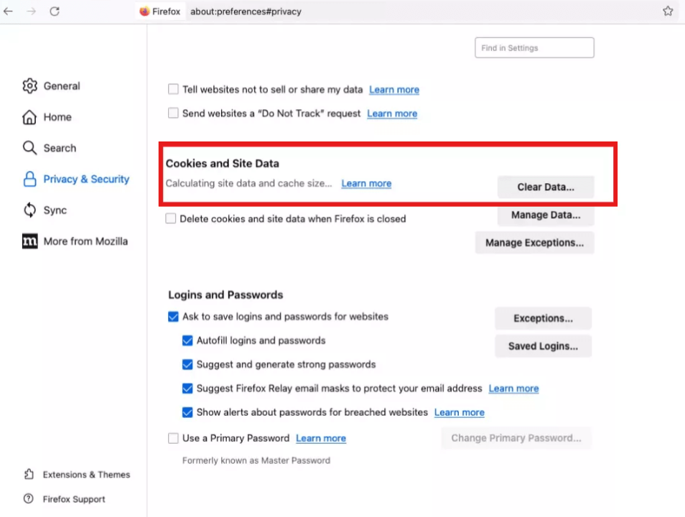Enable 'Use a Primary Password' checkbox
This screenshot has width=685, height=517.
coord(173,438)
